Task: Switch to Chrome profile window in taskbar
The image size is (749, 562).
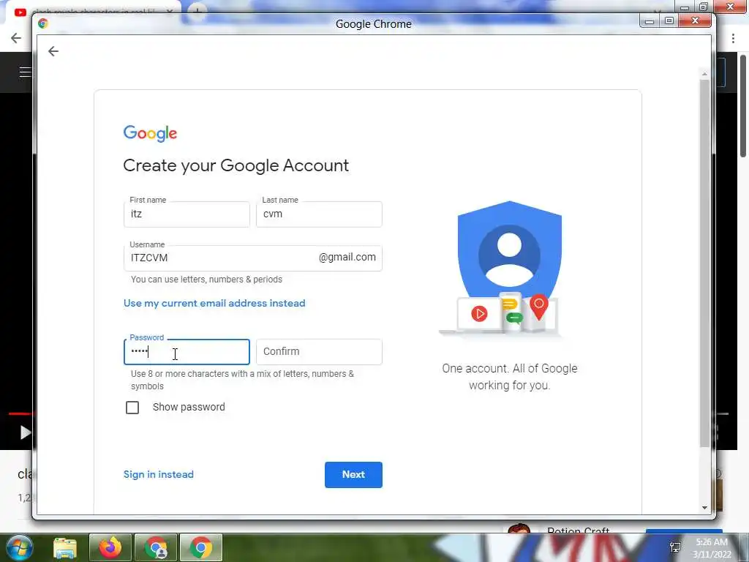Action: click(x=157, y=547)
